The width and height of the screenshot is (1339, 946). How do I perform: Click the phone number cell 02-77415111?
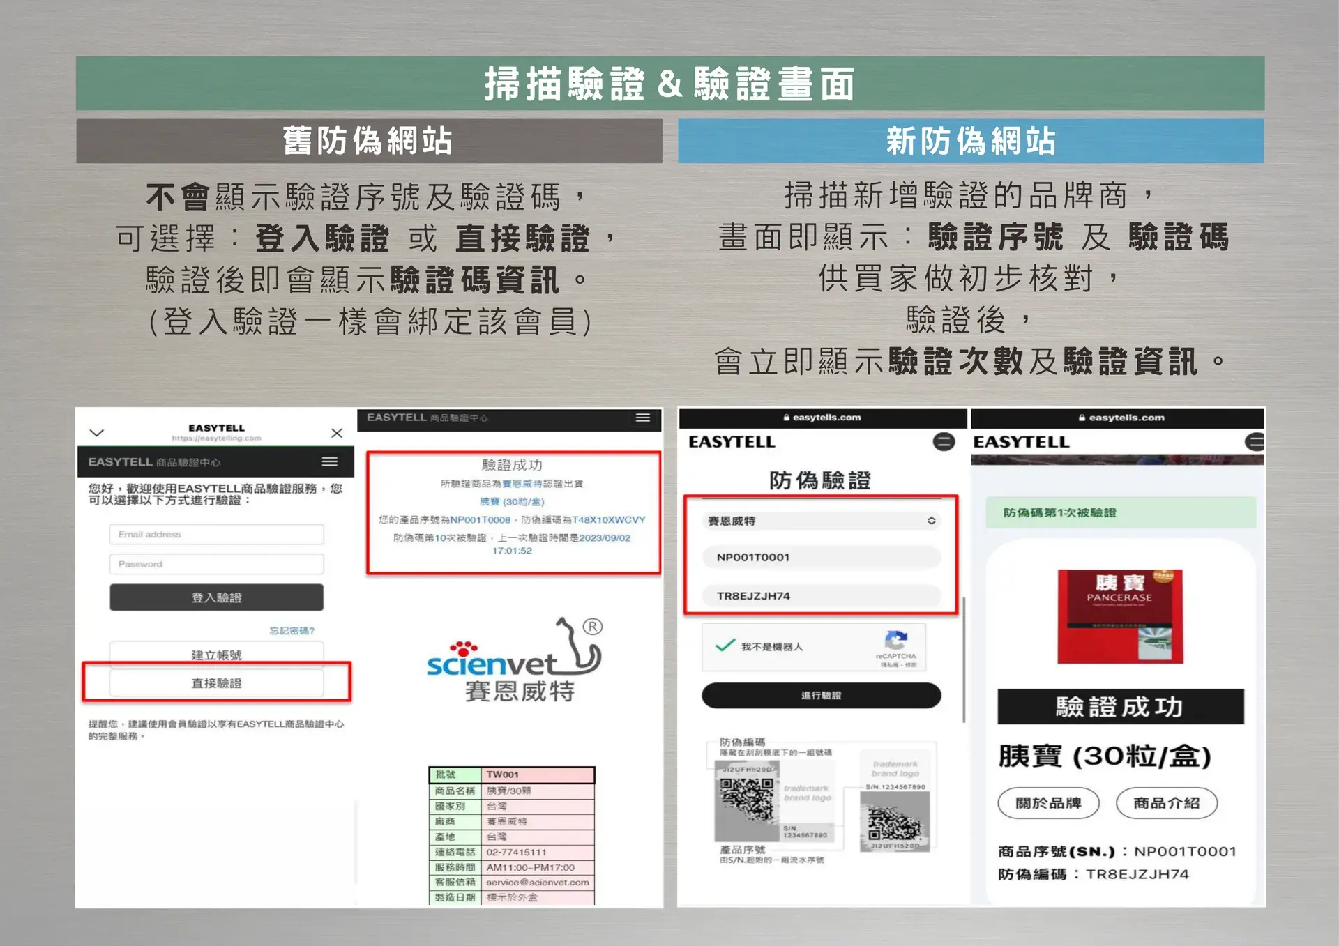[x=537, y=852]
